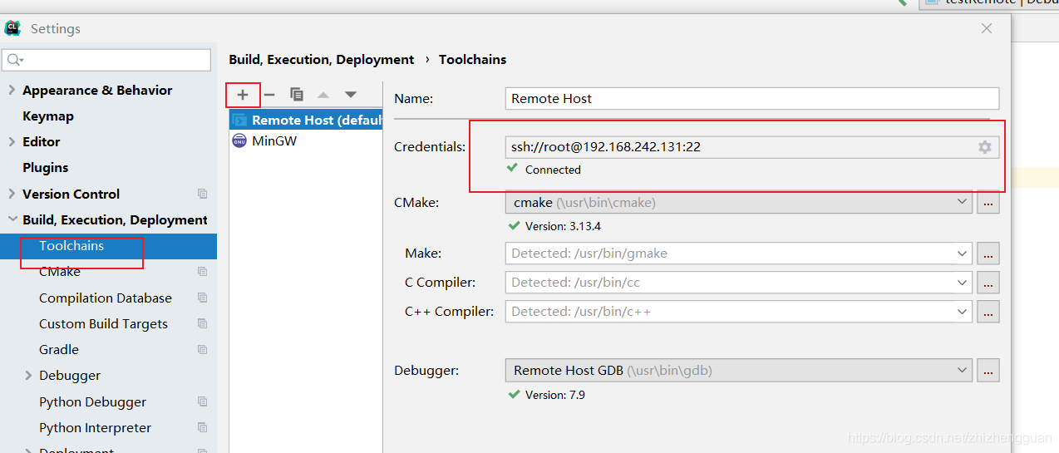
Task: Click project-level icon next to Python Debugger
Action: tap(202, 401)
